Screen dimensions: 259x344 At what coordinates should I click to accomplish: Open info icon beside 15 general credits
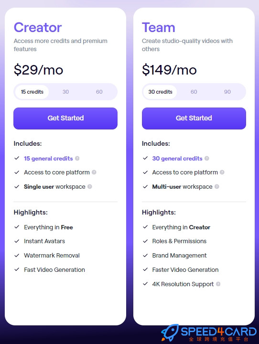77,159
